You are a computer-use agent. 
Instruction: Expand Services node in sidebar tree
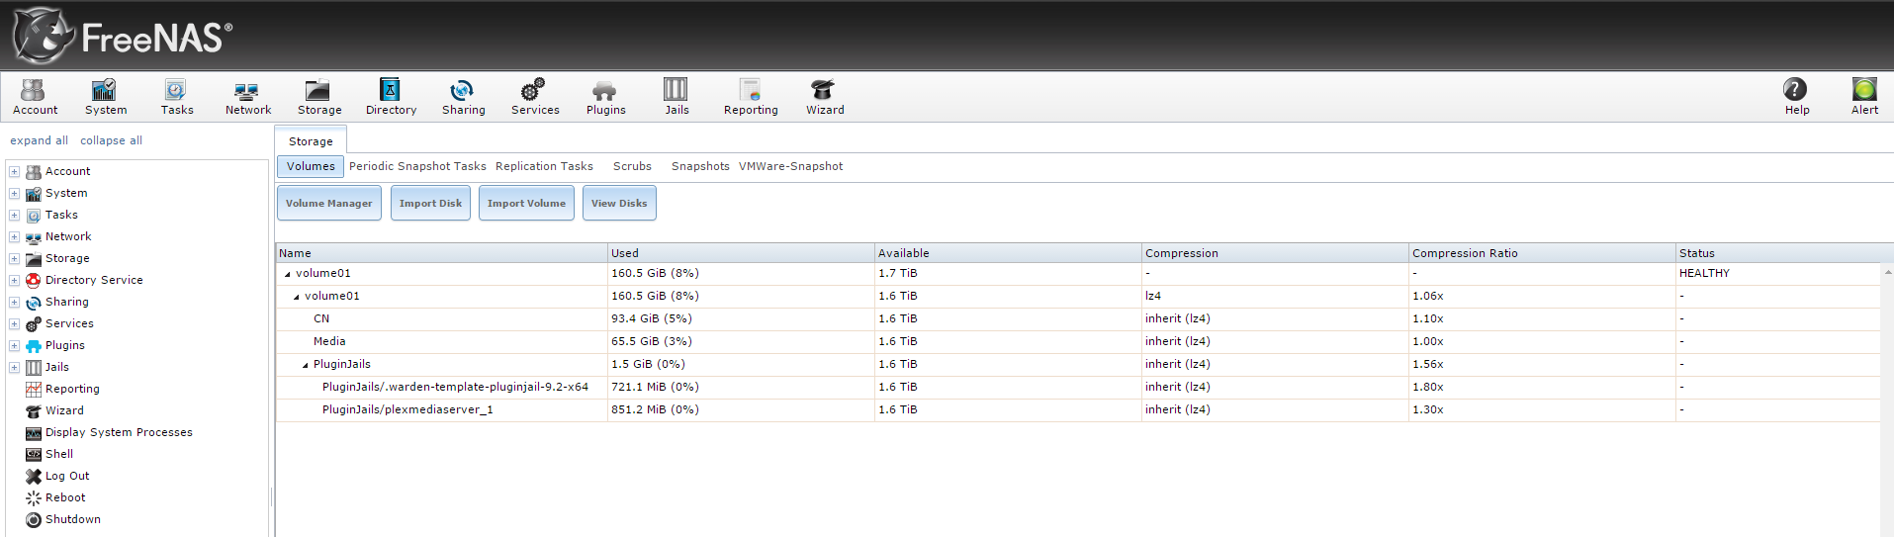pos(14,323)
